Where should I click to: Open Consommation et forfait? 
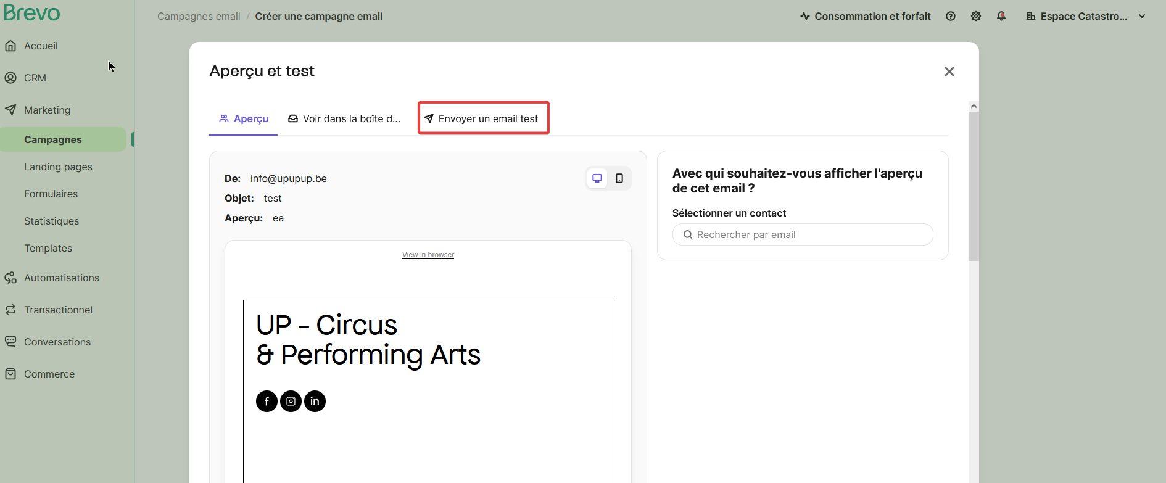(x=865, y=17)
